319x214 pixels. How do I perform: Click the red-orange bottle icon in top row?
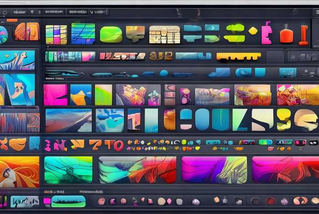[x=286, y=34]
